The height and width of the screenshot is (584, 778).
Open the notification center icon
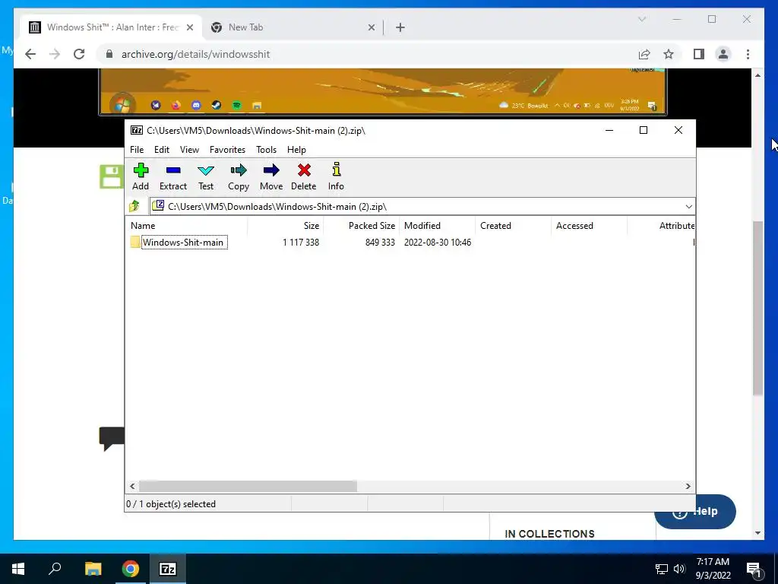(x=754, y=569)
